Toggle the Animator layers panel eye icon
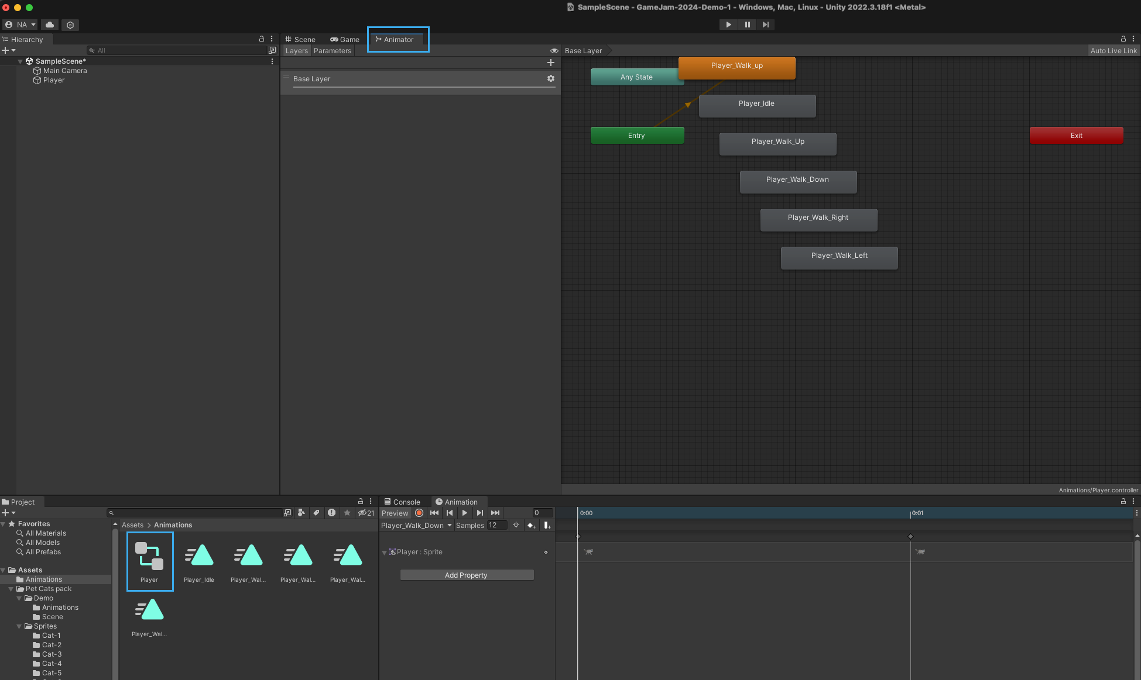Viewport: 1141px width, 680px height. [x=554, y=51]
